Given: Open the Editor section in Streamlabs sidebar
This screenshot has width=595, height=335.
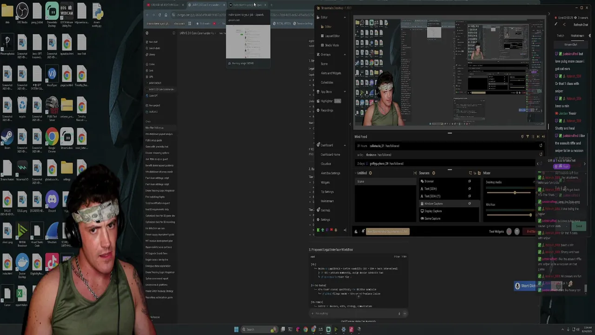Looking at the screenshot, I should [324, 17].
